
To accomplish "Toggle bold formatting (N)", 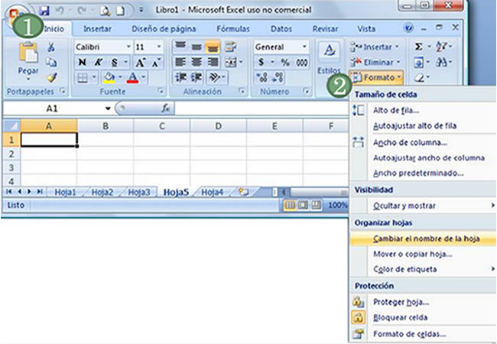I will click(x=82, y=63).
